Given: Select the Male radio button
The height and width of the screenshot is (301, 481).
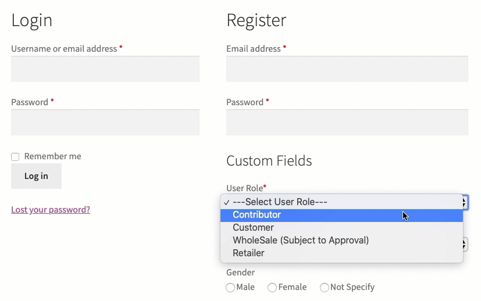Looking at the screenshot, I should 230,288.
